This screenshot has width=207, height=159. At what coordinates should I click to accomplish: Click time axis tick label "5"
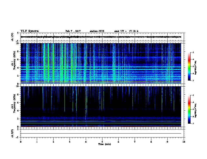point(102,142)
